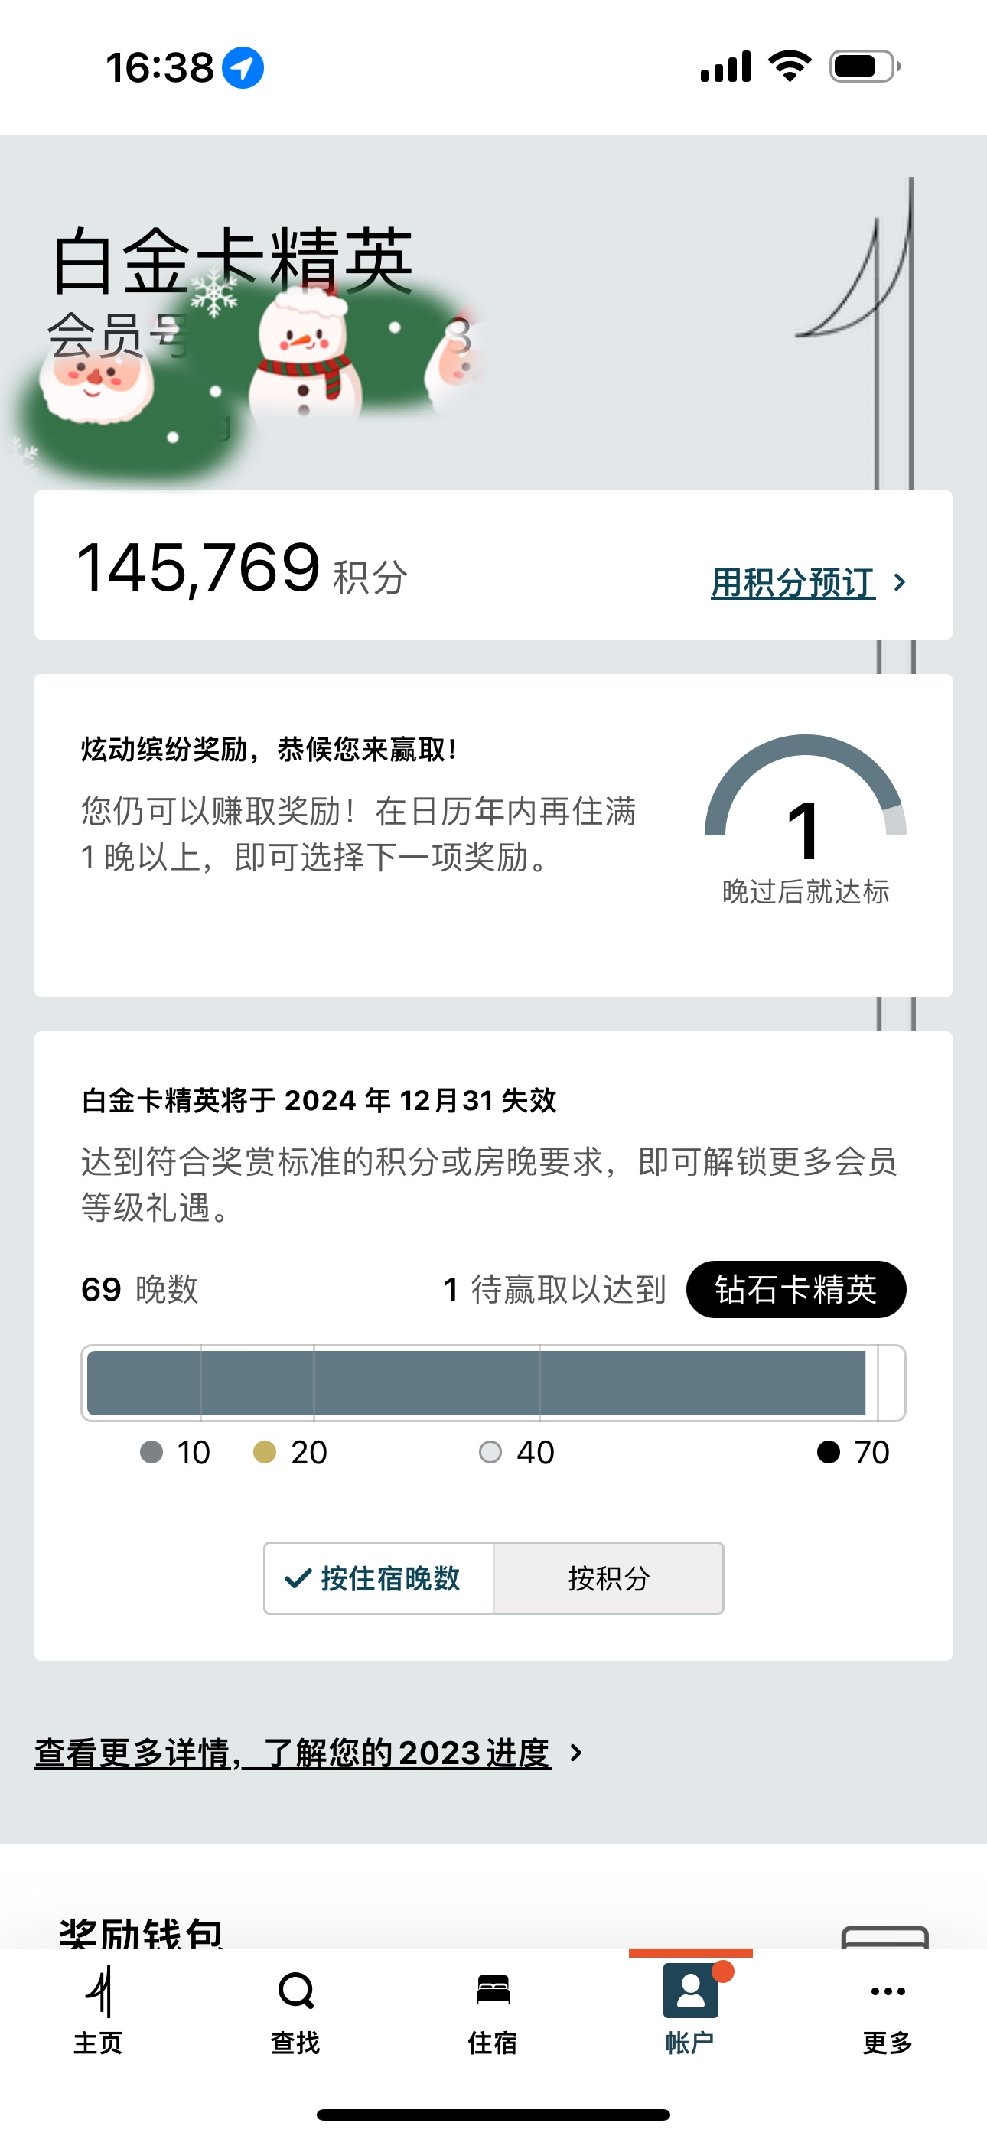Viewport: 987px width, 2139px height.
Task: Tap the 钻石卡精英 pill button
Action: click(796, 1289)
